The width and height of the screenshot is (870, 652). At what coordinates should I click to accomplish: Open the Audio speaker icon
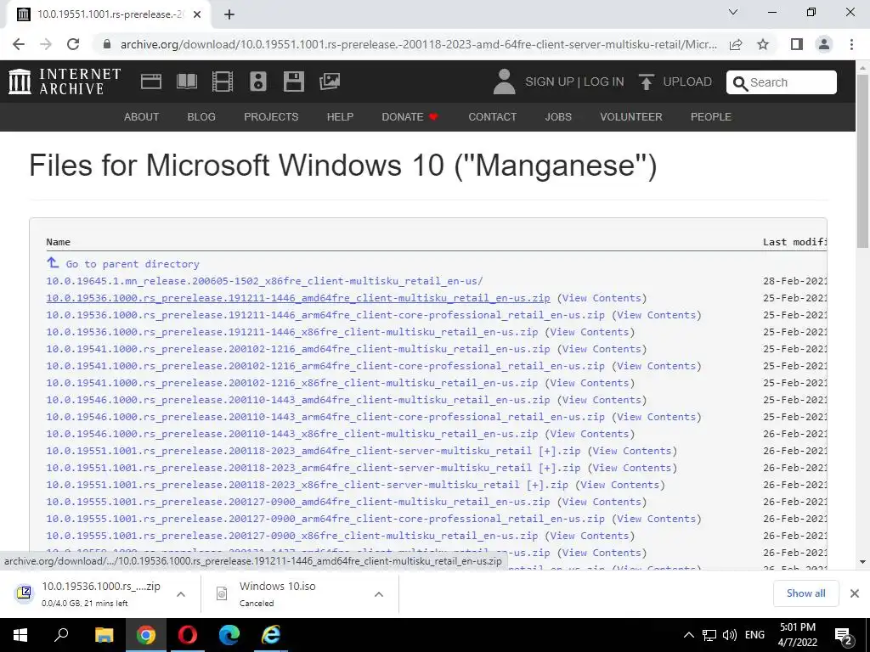tap(258, 82)
